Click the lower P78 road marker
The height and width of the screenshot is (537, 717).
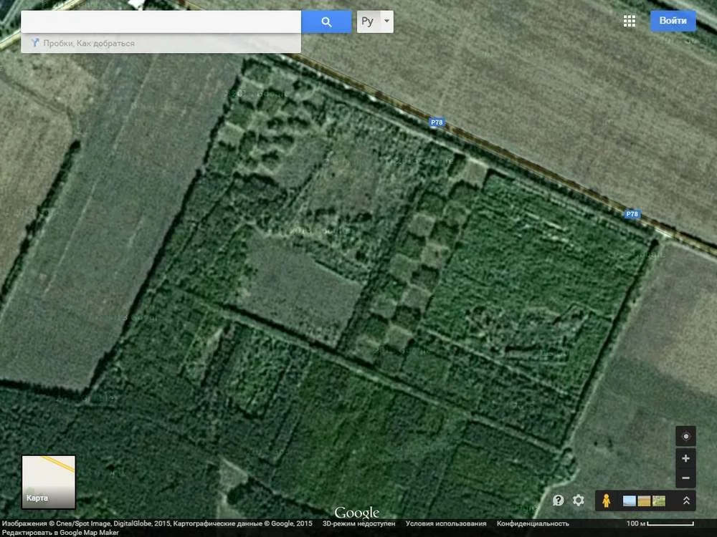pos(632,213)
